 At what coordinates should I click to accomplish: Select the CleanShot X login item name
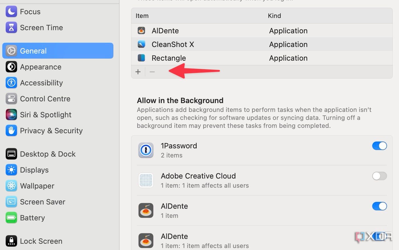pyautogui.click(x=173, y=44)
